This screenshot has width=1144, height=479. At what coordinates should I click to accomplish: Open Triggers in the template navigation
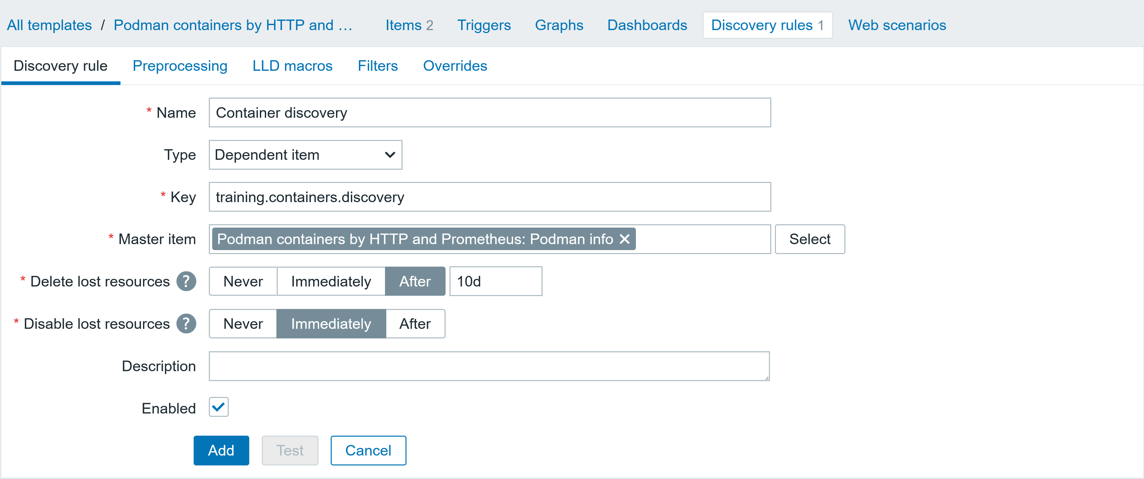484,25
